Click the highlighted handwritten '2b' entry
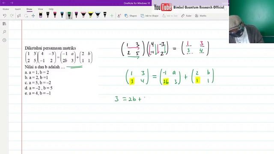This screenshot has width=274, height=154. point(166,81)
